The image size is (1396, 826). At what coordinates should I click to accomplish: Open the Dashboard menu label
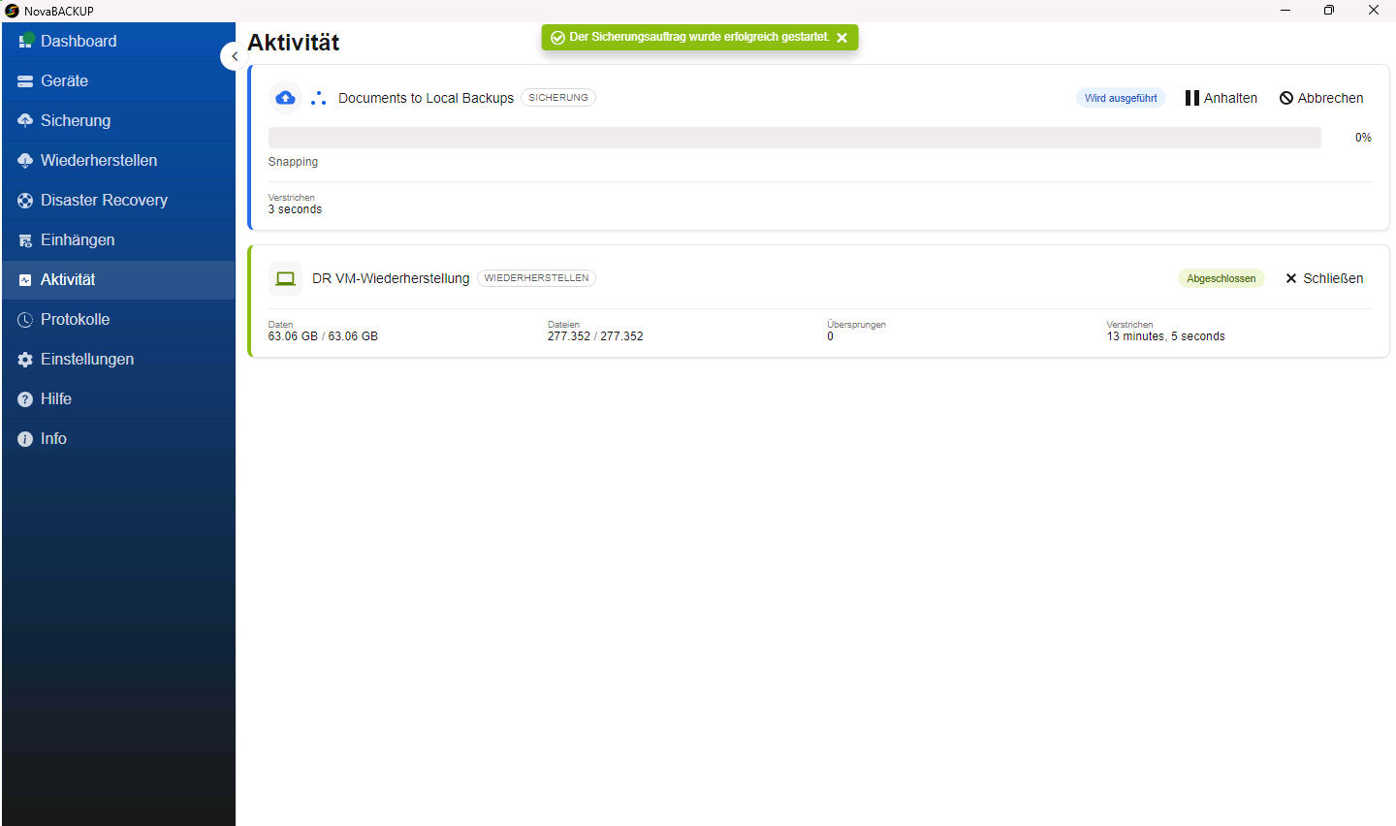[79, 41]
